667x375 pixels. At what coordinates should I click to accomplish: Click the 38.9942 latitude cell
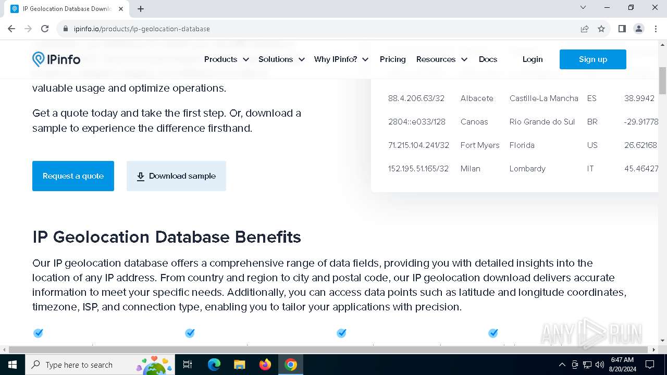point(639,98)
